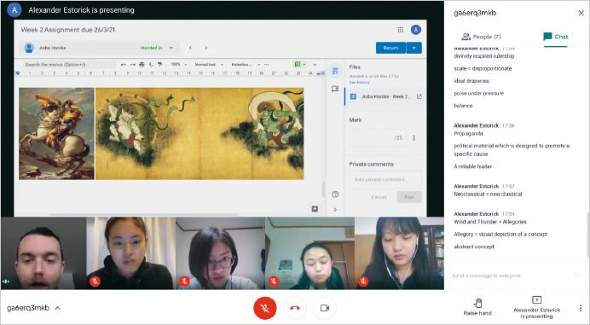
Task: Select the Chat tab
Action: tap(555, 37)
